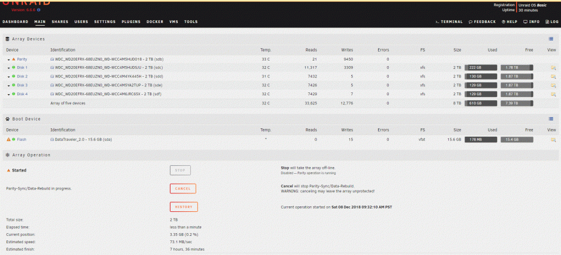Click the version info icon
Screen dimensions: 561x255
(39, 10)
